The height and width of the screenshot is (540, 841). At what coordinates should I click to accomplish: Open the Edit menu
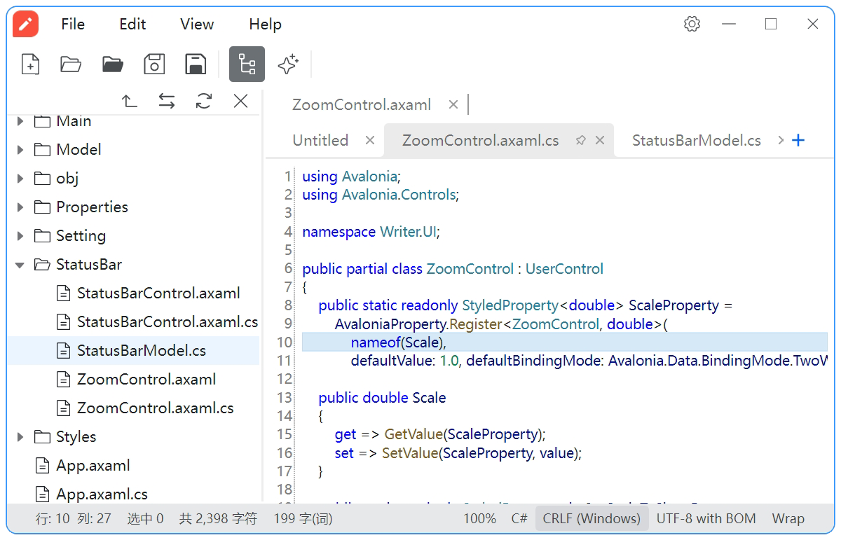click(132, 24)
